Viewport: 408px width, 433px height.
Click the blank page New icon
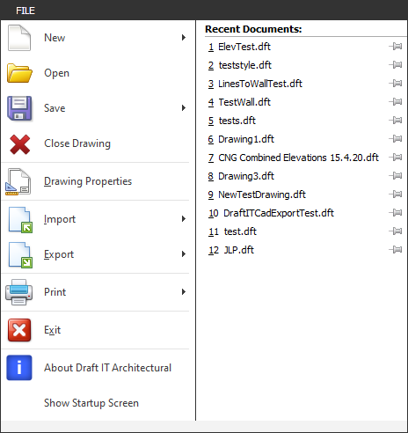tap(19, 38)
